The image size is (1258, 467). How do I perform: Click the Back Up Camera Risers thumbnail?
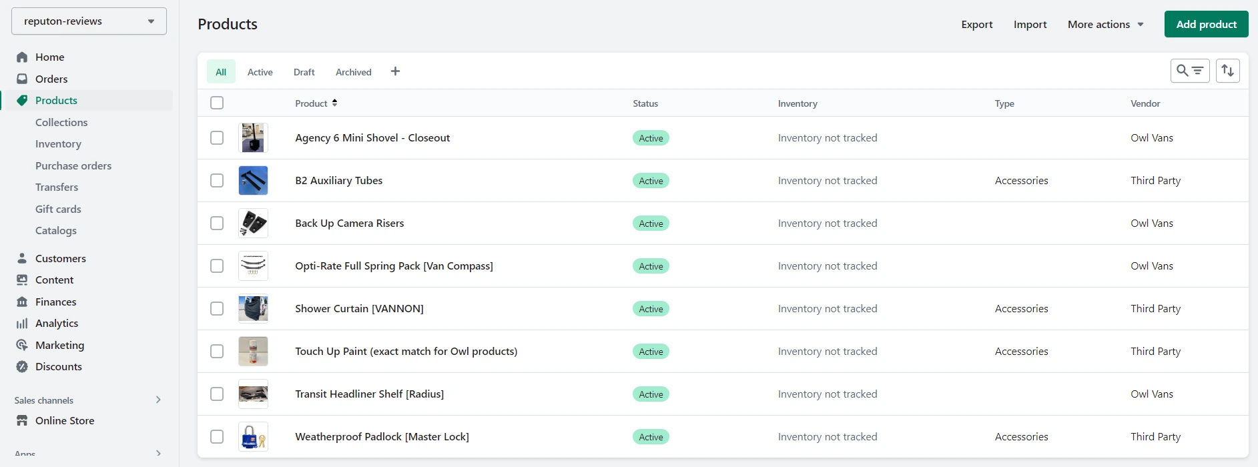(x=253, y=223)
